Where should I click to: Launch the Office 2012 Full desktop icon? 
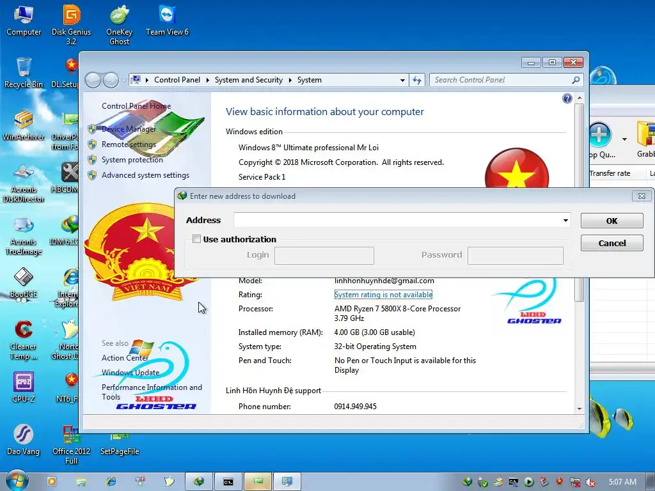72,444
